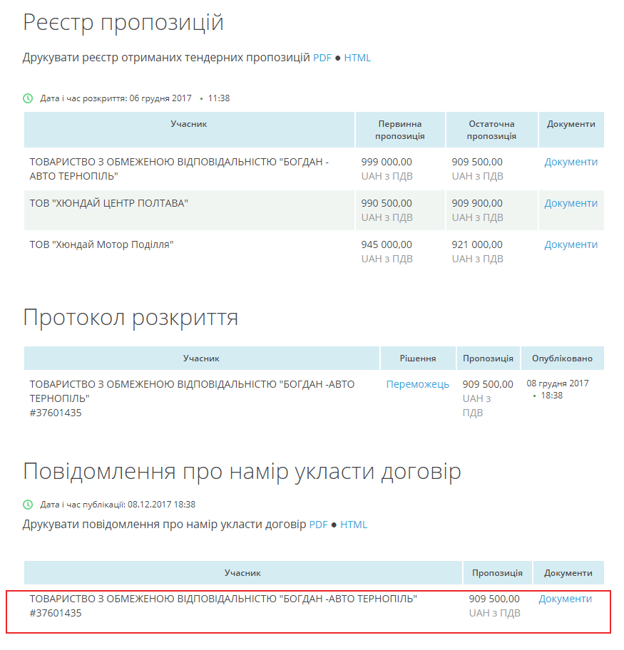
Task: Click the Учасник header in disclosure protocol table
Action: click(x=201, y=358)
